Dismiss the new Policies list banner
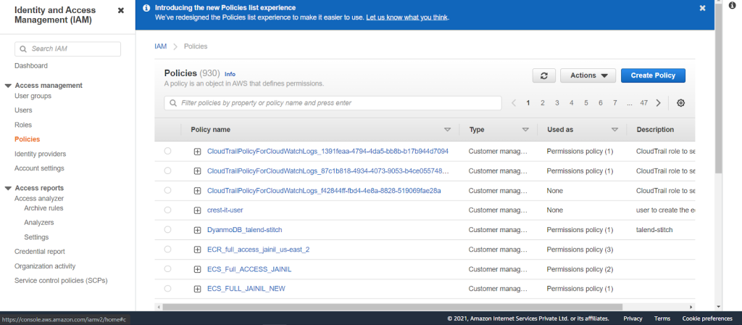Viewport: 742px width, 325px height. pyautogui.click(x=702, y=8)
